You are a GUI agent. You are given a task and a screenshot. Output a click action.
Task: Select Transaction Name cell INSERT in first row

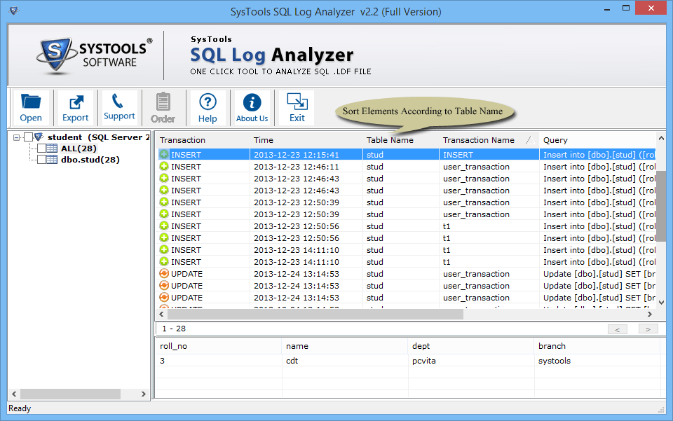tap(489, 154)
